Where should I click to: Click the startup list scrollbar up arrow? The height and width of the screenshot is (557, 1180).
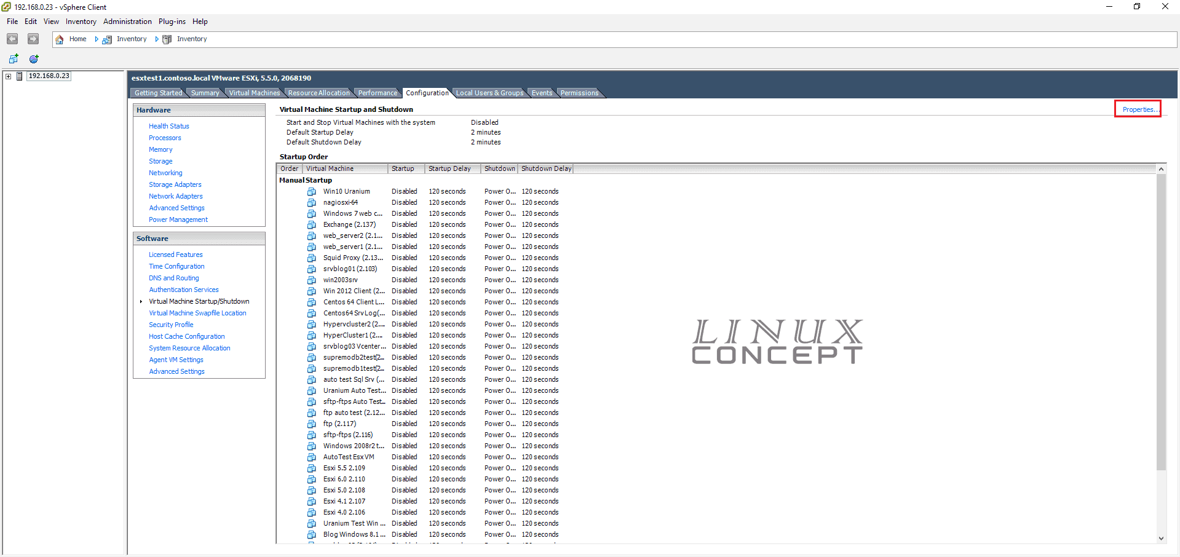(1161, 169)
